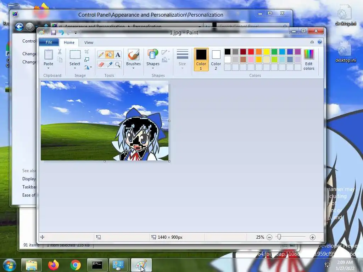
Task: Click the edited image on the canvas
Action: [105, 120]
